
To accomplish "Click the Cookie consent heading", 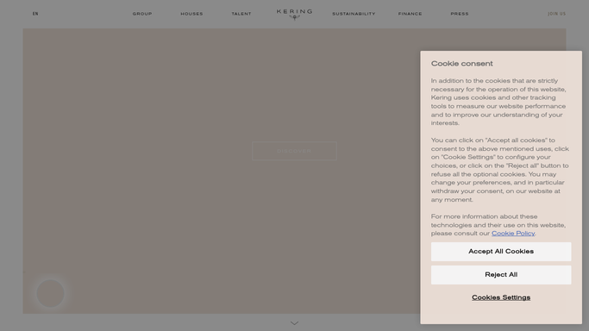I will [x=461, y=64].
